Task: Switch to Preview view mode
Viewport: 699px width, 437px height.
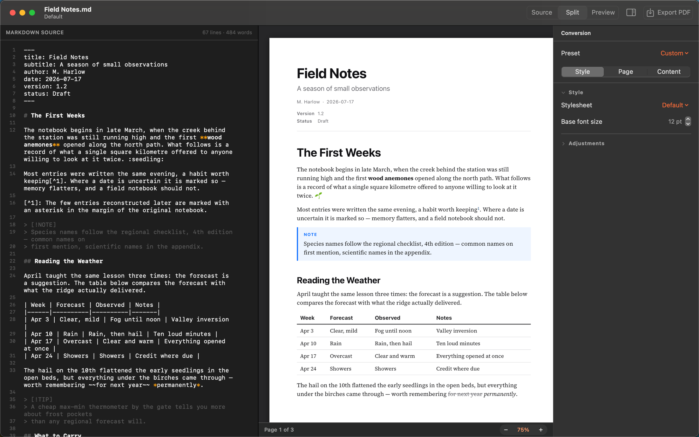Action: pyautogui.click(x=603, y=12)
